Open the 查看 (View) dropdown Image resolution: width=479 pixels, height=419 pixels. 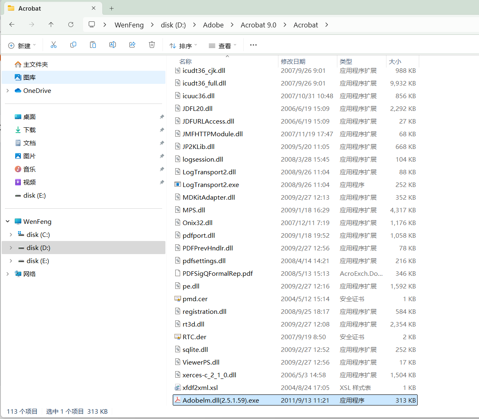point(223,46)
